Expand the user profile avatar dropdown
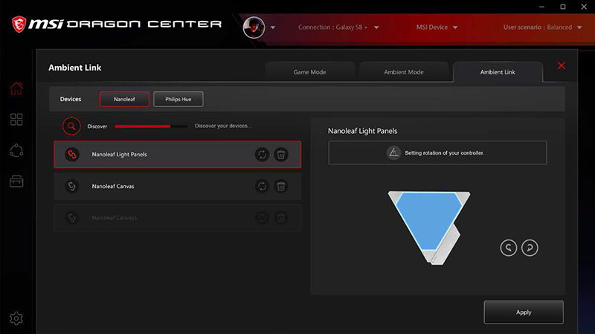 point(273,28)
